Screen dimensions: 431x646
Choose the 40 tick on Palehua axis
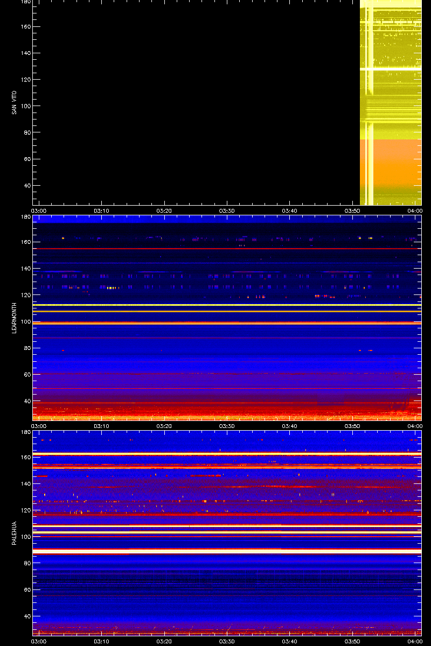pos(27,616)
